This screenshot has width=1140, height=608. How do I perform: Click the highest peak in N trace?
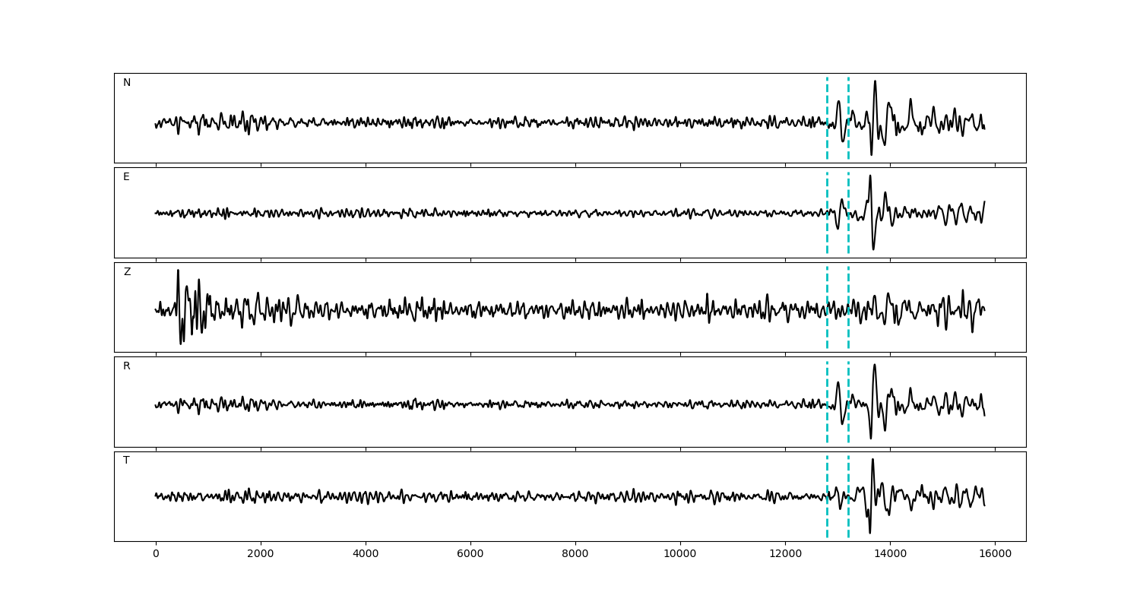(875, 82)
